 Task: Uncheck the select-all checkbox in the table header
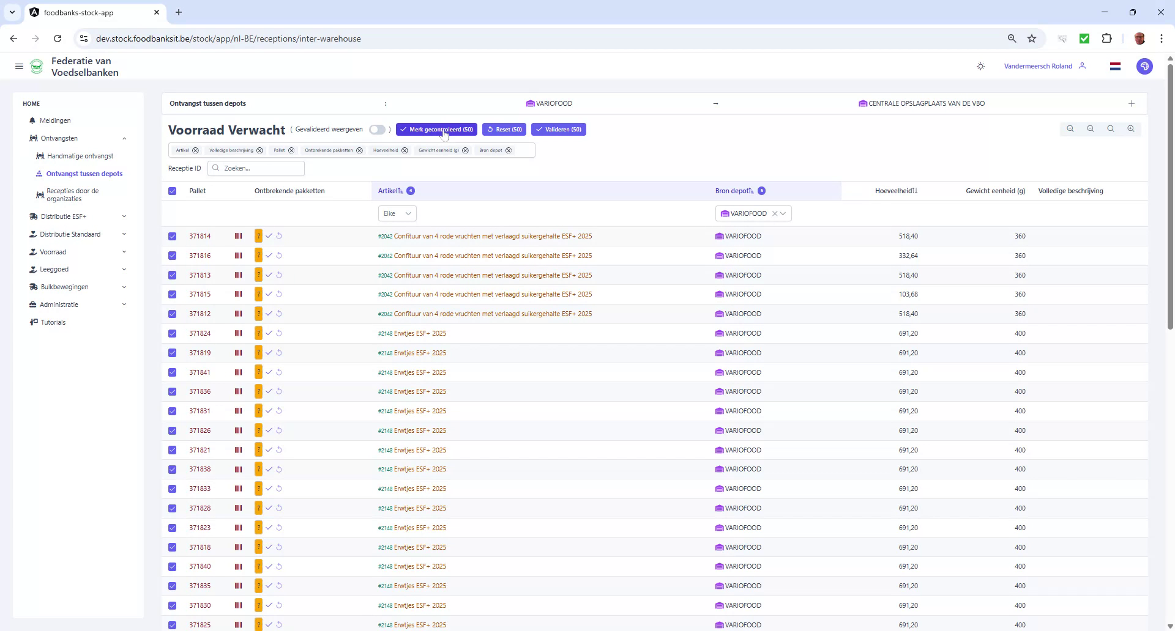pos(172,191)
